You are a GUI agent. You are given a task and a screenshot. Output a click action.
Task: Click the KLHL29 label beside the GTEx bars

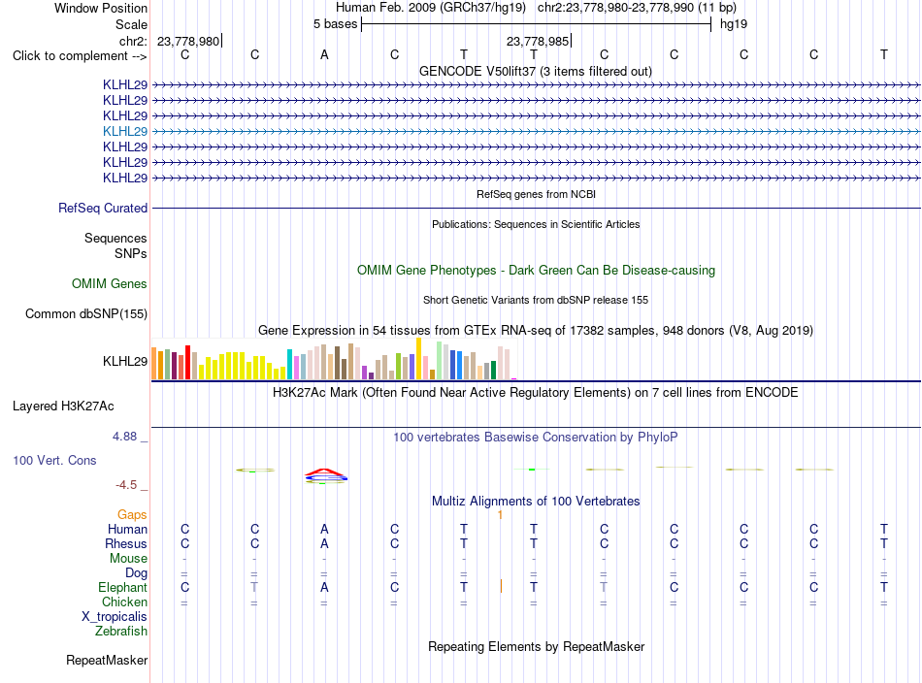[124, 362]
